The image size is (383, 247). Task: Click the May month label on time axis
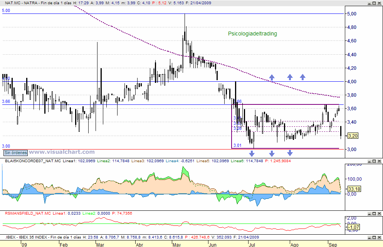click(176, 245)
